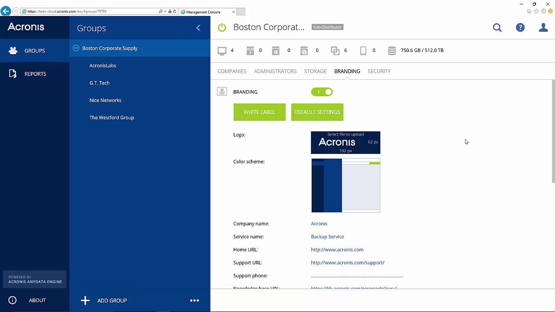
Task: Open browser Tools gear icon
Action: (543, 11)
